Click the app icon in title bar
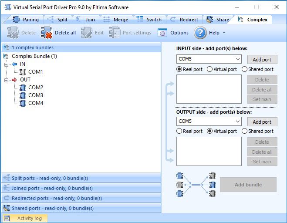287x223 pixels. 8,7
